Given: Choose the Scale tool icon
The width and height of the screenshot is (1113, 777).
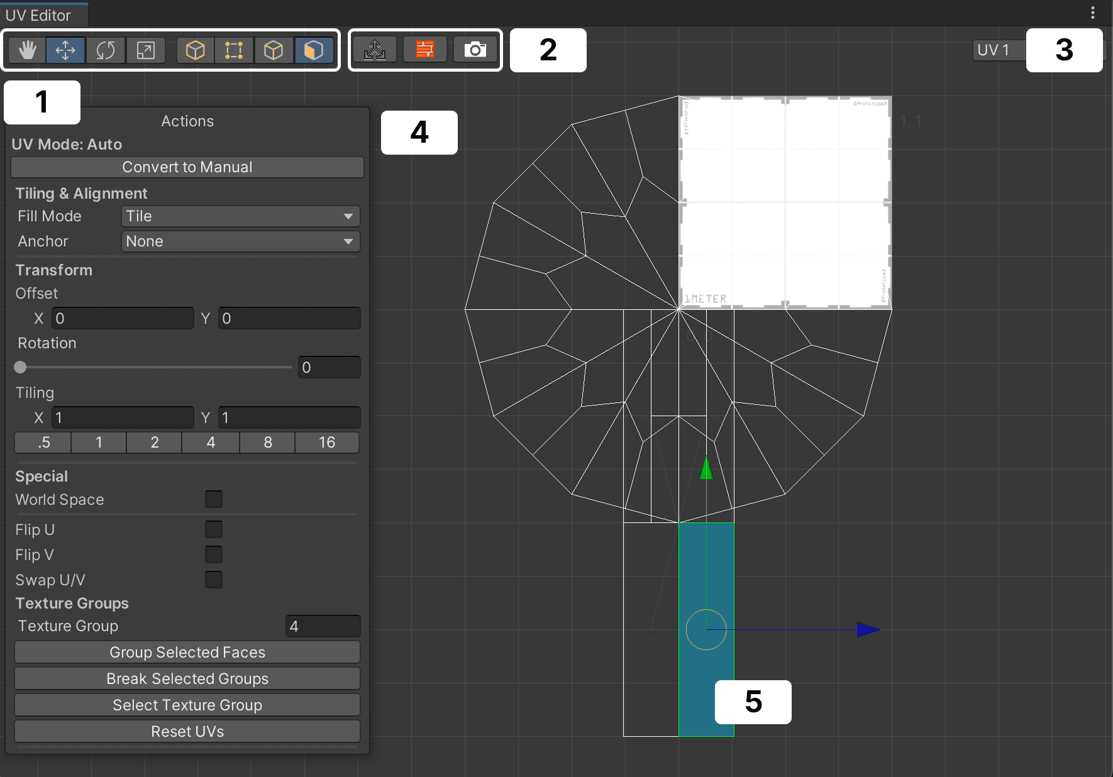Looking at the screenshot, I should tap(145, 50).
